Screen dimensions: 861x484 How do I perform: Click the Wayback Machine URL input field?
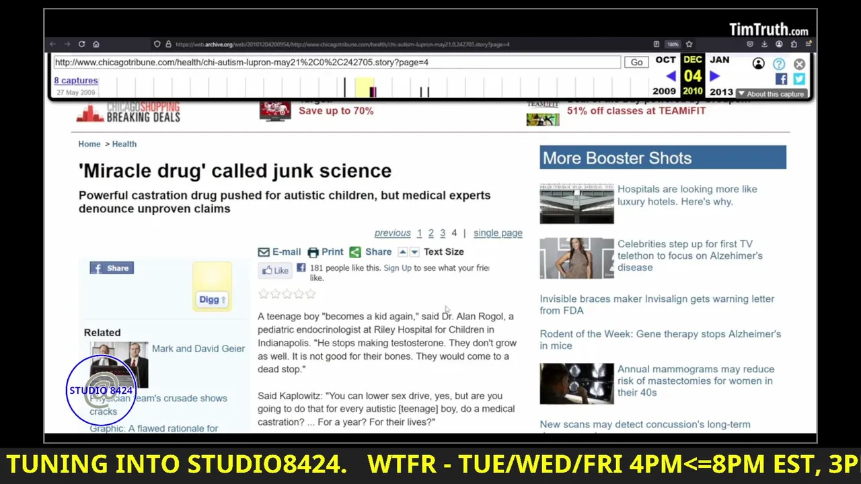[336, 62]
